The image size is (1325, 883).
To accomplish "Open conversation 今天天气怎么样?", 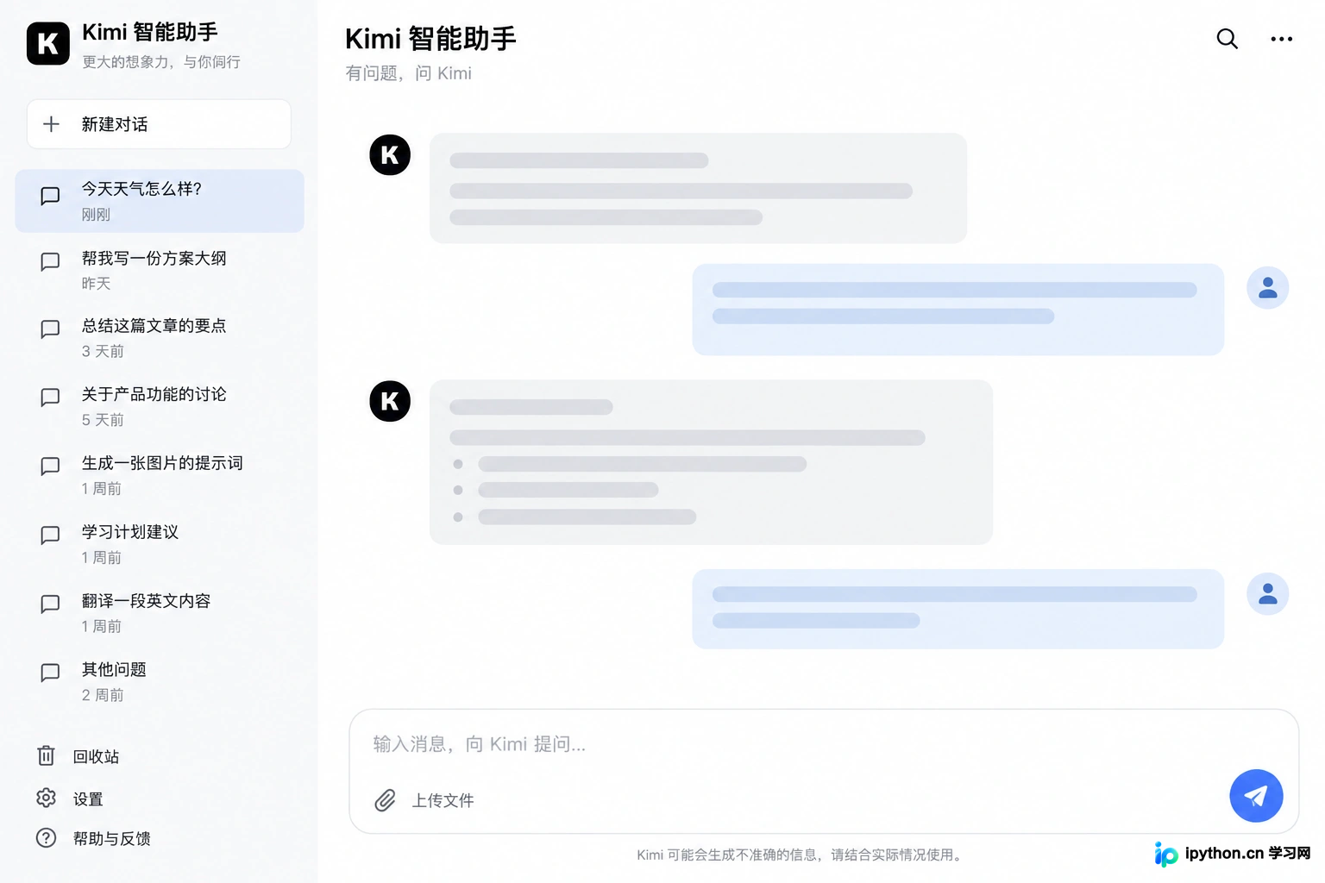I will pos(160,201).
